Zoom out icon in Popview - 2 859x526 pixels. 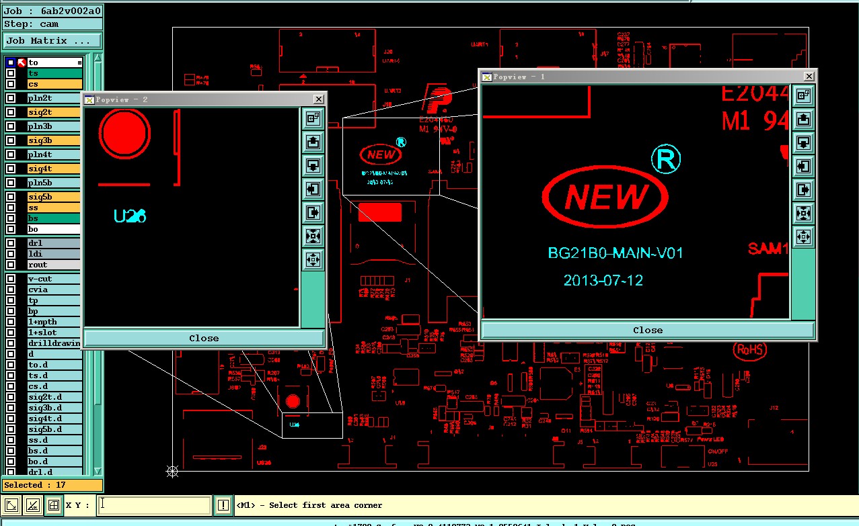[313, 259]
